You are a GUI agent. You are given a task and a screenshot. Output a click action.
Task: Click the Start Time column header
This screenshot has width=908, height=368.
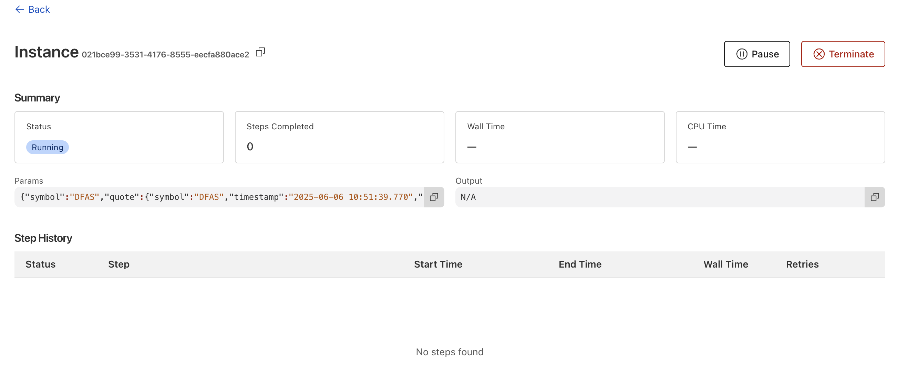[x=438, y=264]
